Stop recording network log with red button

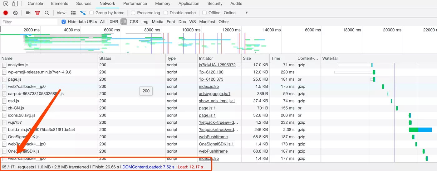pos(6,13)
